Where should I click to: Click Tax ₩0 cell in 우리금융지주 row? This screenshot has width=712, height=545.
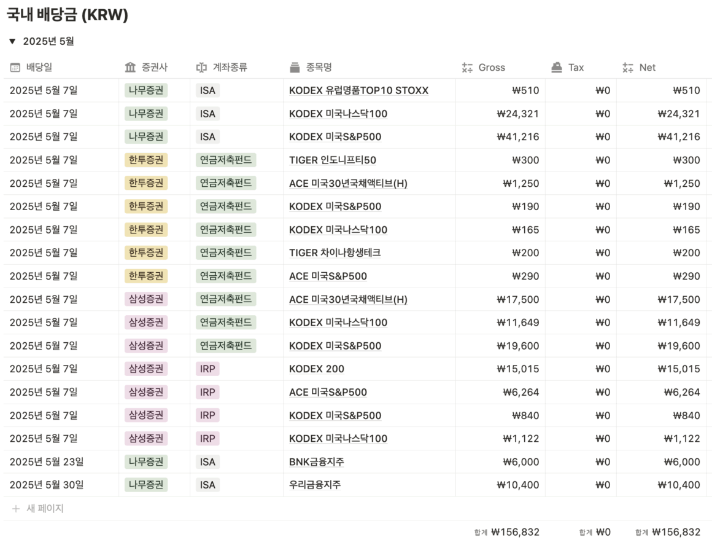[x=581, y=485]
